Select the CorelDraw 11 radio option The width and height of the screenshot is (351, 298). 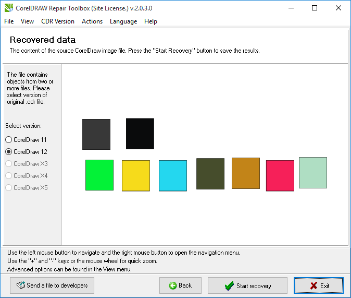click(x=26, y=140)
